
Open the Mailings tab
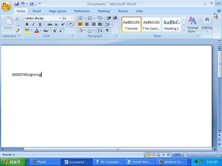coord(104,11)
